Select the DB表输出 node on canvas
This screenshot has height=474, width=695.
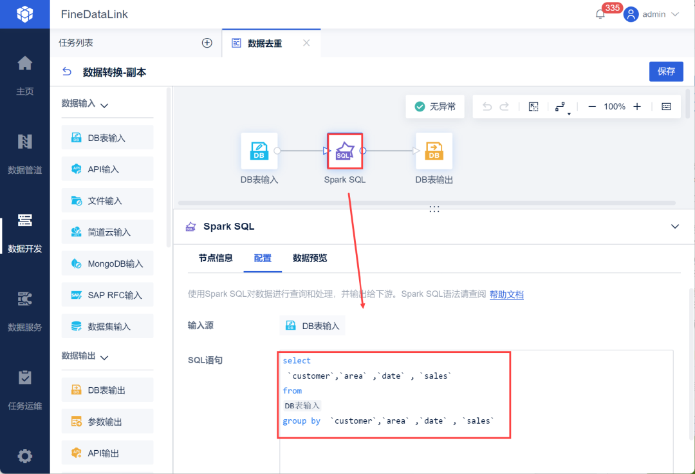pyautogui.click(x=434, y=151)
